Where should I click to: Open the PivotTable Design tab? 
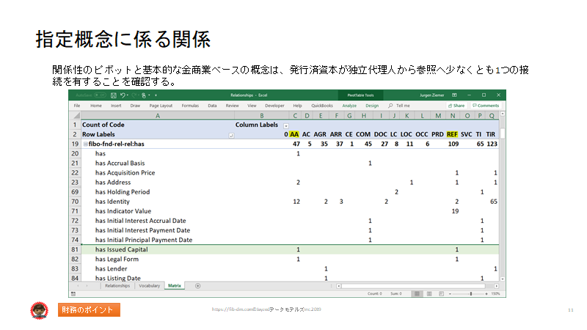click(372, 106)
